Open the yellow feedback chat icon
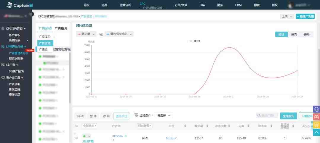Viewport: 320px width, 143px height. (x=316, y=125)
